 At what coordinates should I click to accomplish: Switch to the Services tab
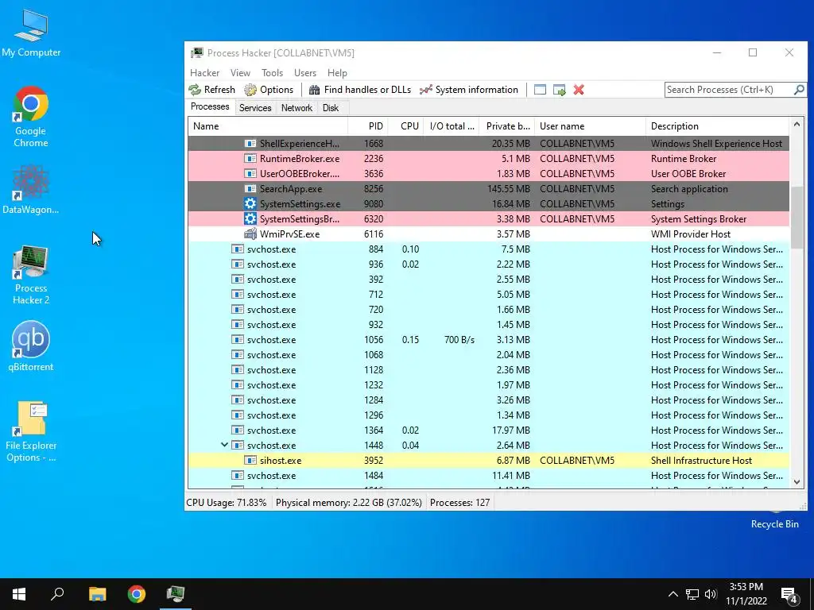click(x=255, y=108)
